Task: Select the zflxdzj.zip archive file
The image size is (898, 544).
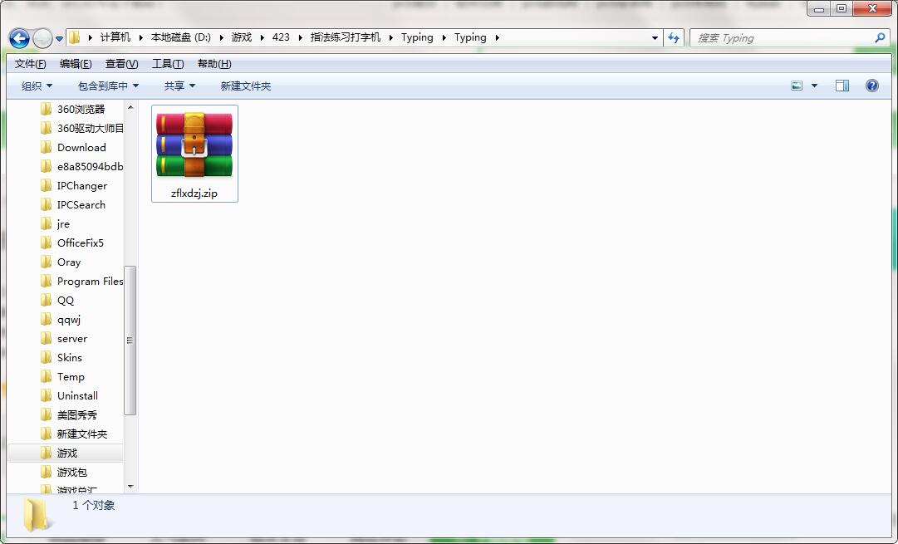Action: click(194, 154)
